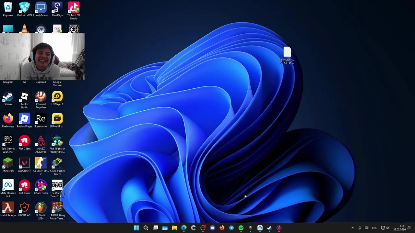This screenshot has width=415, height=233.
Task: Select the Google Chrome desktop label
Action: pos(57,83)
